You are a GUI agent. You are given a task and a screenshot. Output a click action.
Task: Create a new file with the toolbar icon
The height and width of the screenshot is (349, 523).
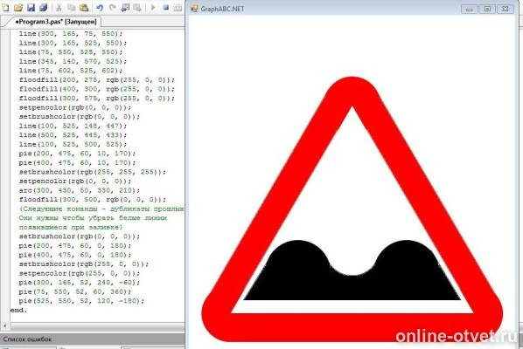(5, 7)
